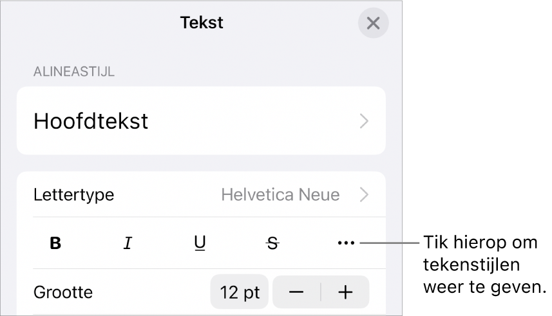Screen dimensions: 552x316
Task: Tap the Lettertype label
Action: (74, 194)
